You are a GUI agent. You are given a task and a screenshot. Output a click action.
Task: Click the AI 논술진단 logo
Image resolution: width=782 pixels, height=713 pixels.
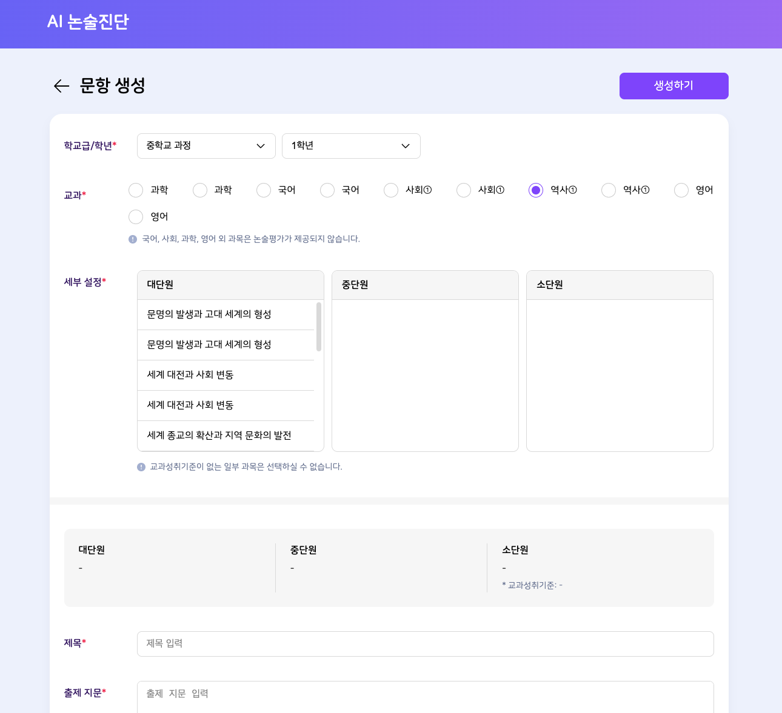(88, 22)
